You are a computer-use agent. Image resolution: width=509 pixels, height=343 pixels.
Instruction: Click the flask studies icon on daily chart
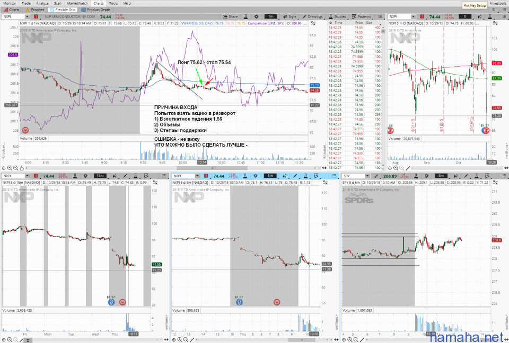pos(489,16)
